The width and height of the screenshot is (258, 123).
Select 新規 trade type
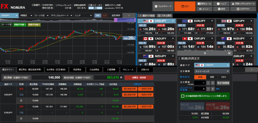[x=200, y=77]
